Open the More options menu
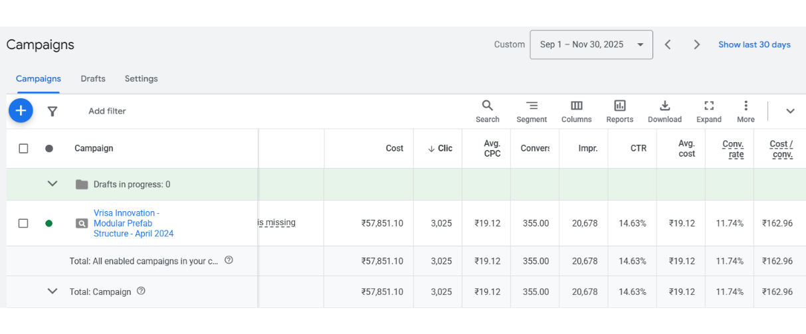806x334 pixels. [746, 111]
